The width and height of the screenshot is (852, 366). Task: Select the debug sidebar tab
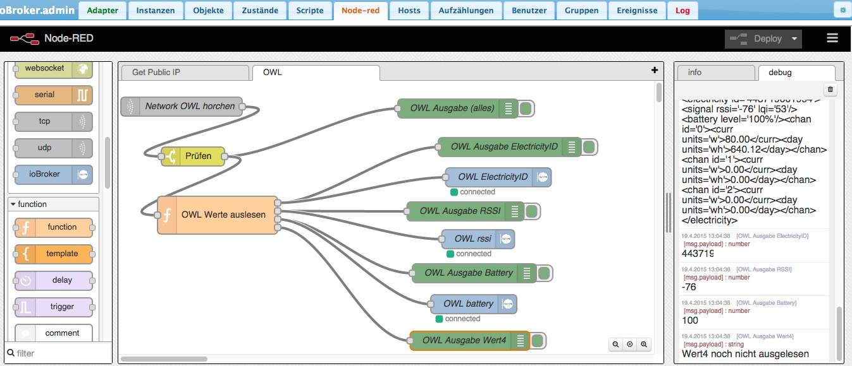[796, 73]
